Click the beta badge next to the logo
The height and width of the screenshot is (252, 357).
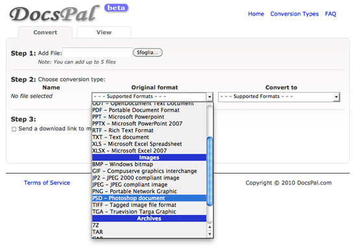click(x=116, y=8)
